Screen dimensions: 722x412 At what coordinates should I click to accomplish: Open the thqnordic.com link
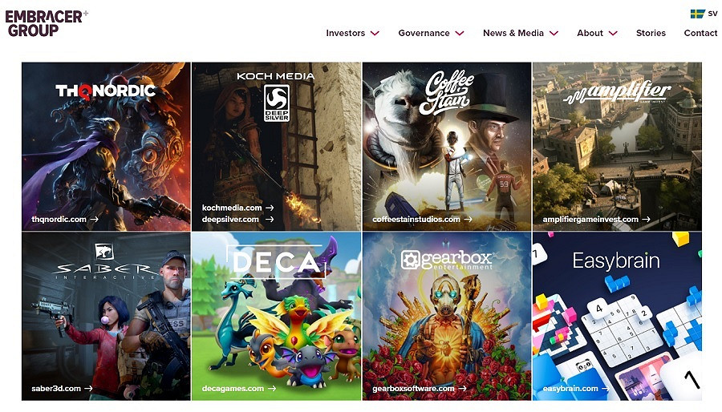pos(65,220)
